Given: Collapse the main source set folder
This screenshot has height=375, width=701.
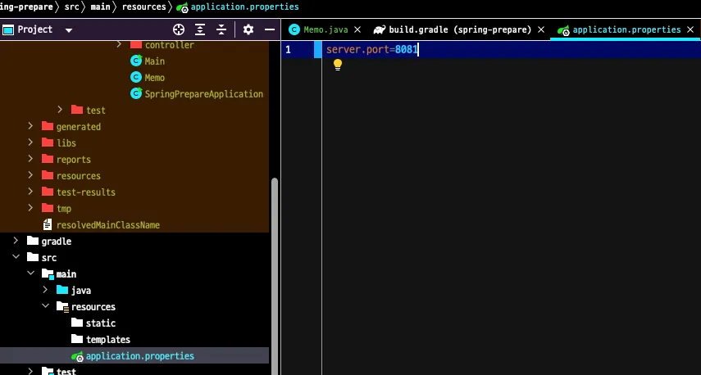Looking at the screenshot, I should click(30, 273).
